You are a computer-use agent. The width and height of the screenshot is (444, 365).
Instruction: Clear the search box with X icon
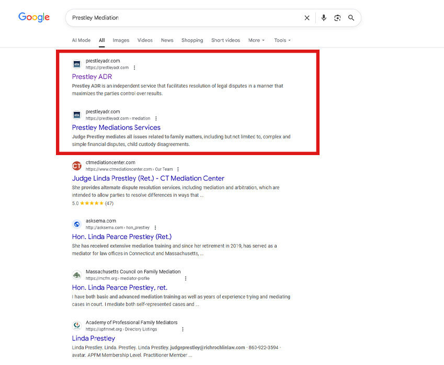coord(307,18)
